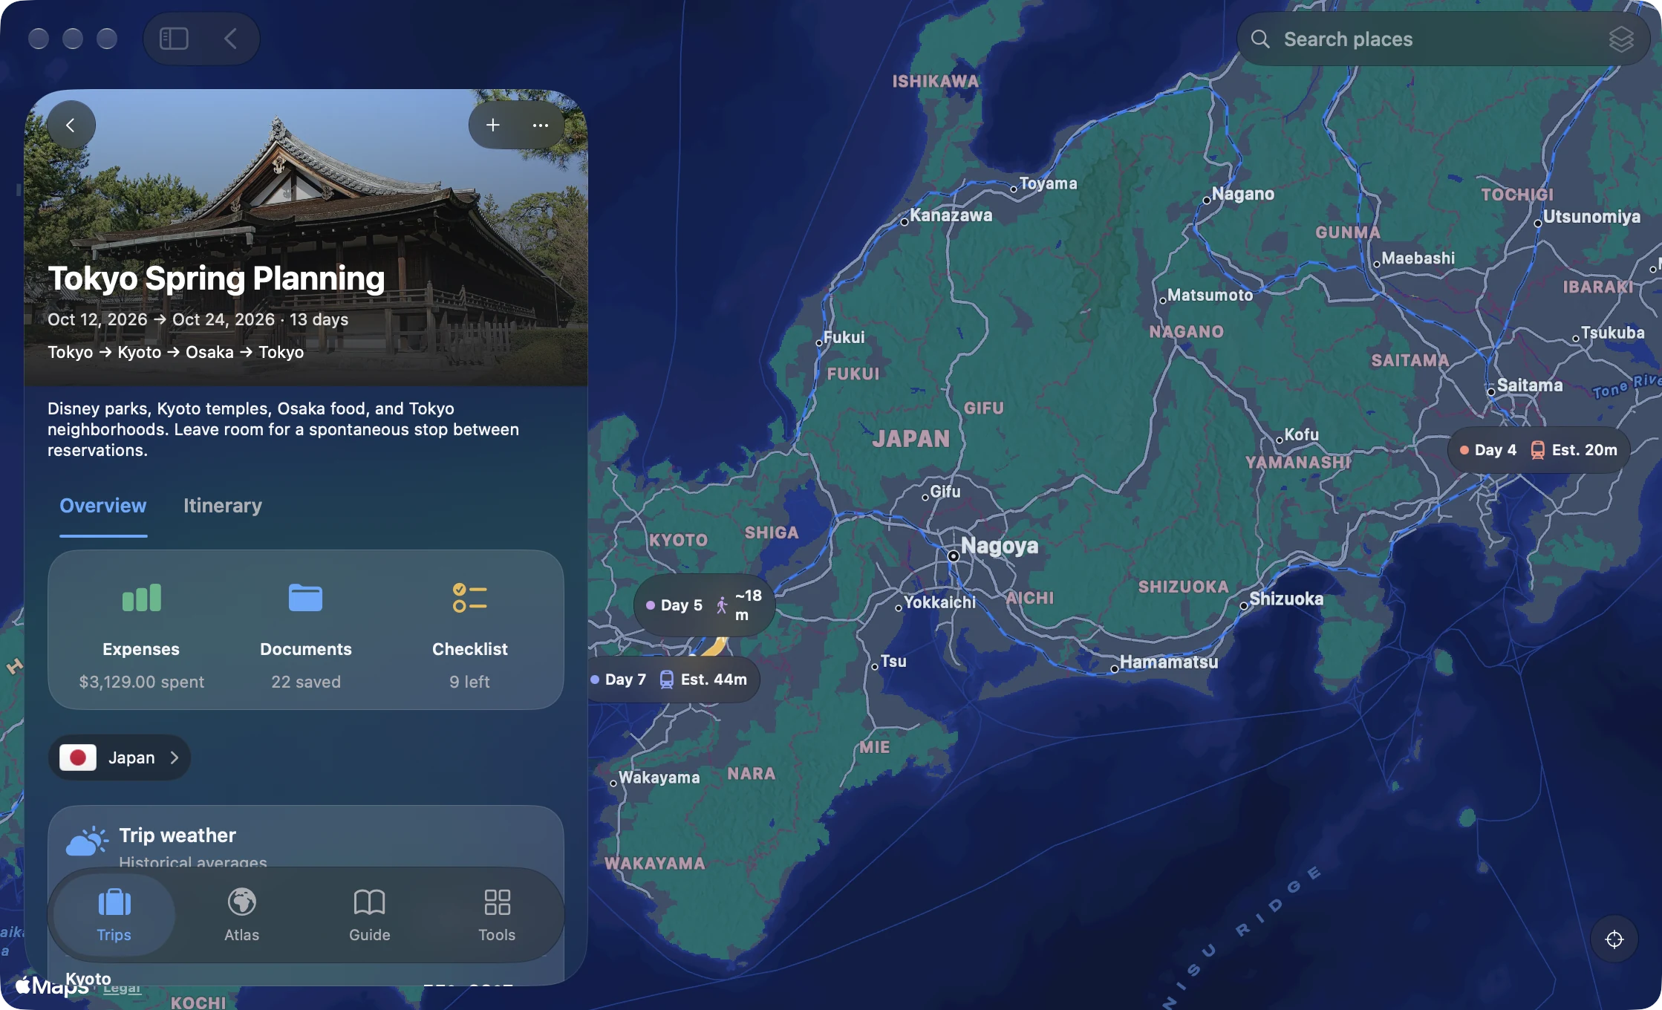1662x1010 pixels.
Task: Click the "22 saved" documents count
Action: (305, 682)
